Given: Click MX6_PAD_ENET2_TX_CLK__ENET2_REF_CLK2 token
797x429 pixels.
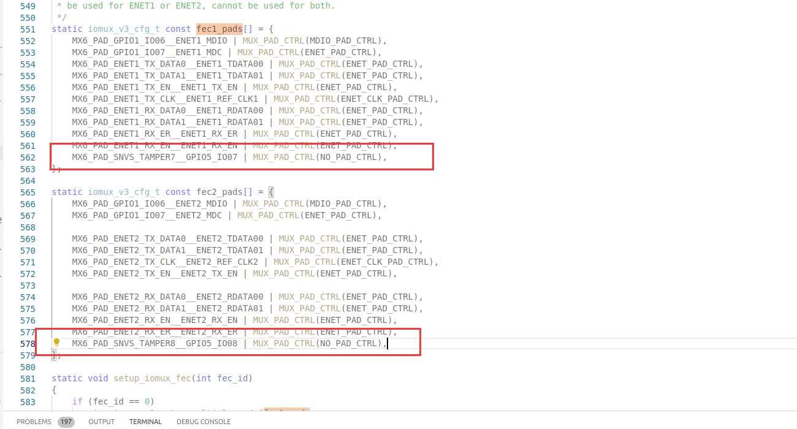Looking at the screenshot, I should [165, 262].
